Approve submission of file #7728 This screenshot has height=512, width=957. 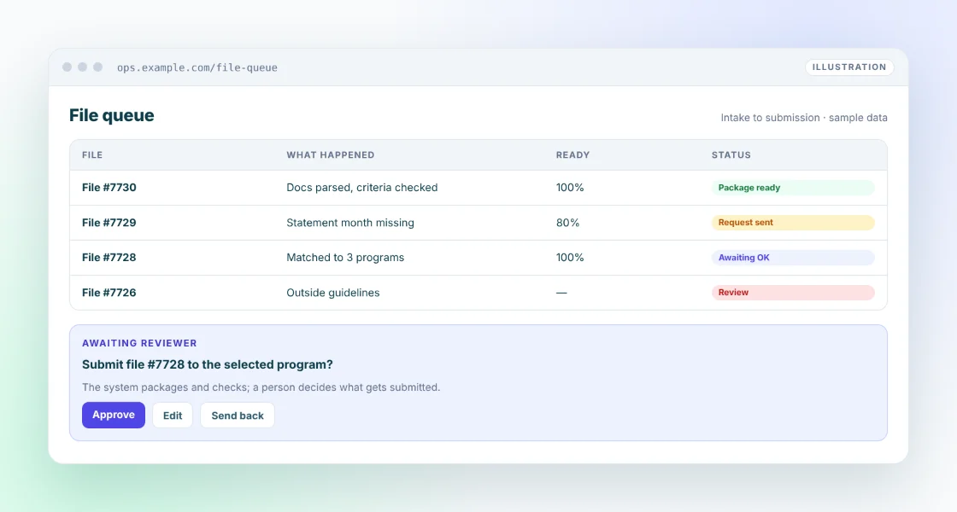click(114, 415)
